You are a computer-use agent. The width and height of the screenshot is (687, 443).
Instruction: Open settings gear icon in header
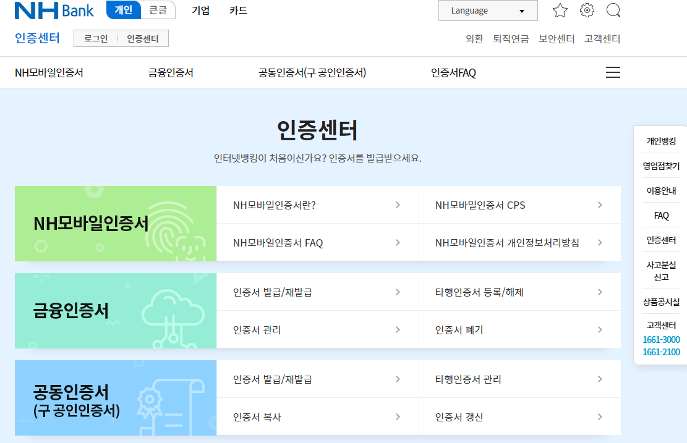[x=587, y=11]
